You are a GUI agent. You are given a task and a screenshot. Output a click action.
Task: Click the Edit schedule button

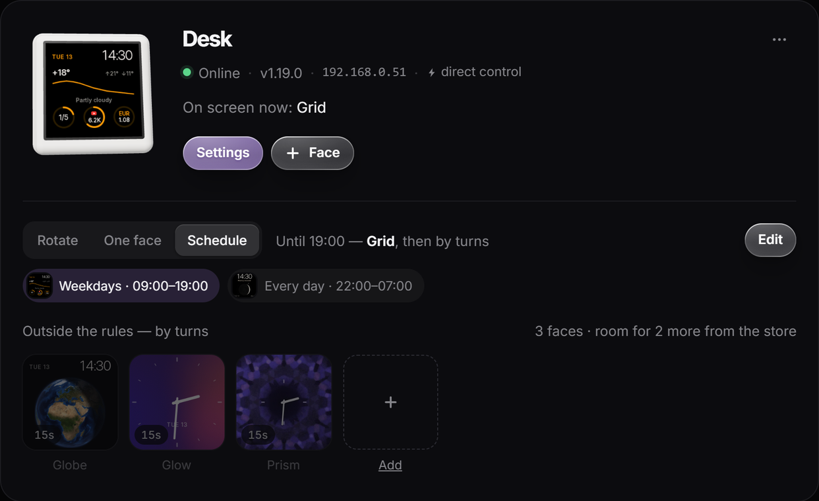coord(770,240)
